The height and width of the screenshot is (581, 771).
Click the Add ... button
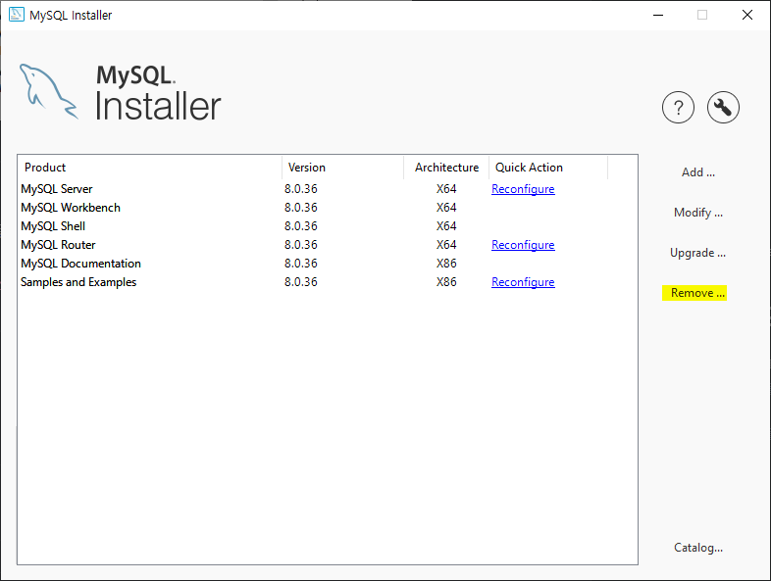[x=697, y=172]
